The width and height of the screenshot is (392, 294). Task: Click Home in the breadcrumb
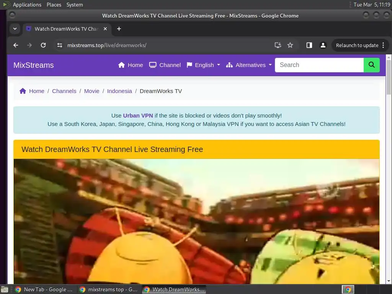coord(36,91)
